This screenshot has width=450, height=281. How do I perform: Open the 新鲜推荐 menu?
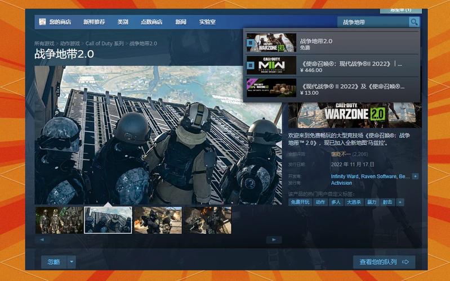pos(94,22)
